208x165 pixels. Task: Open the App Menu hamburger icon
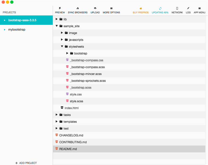click(x=199, y=8)
